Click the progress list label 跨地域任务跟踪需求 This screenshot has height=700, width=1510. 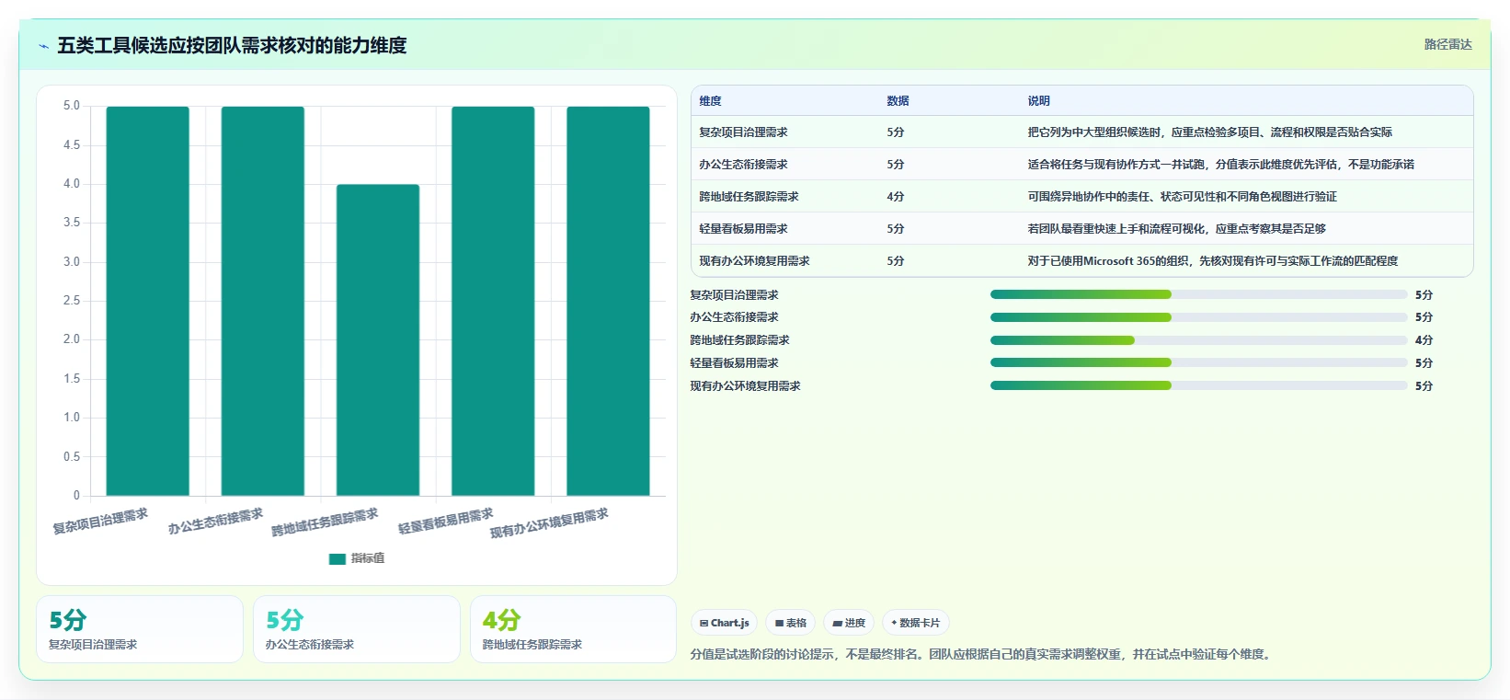739,340
